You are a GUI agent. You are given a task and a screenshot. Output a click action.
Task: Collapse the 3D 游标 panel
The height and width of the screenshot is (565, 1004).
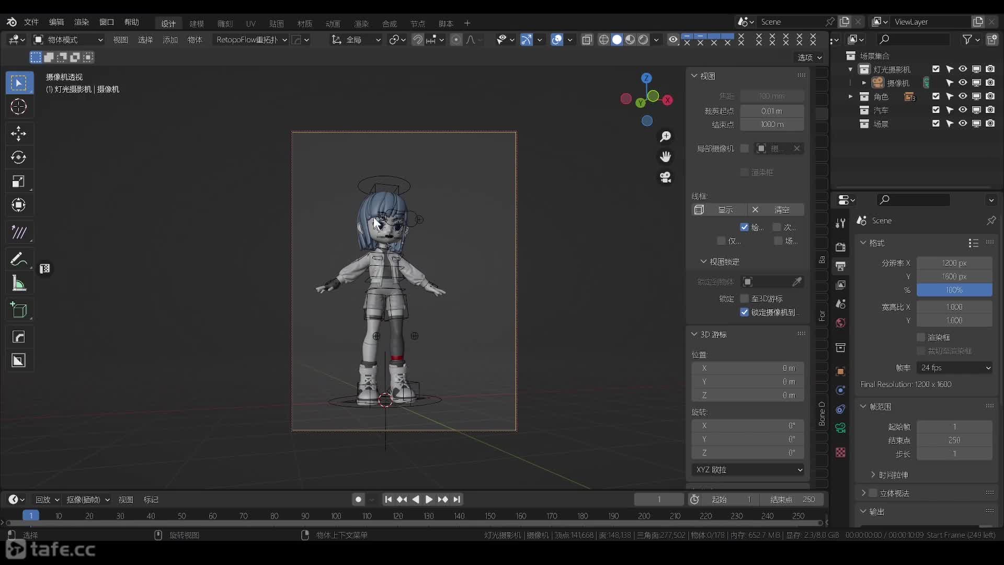coord(694,334)
